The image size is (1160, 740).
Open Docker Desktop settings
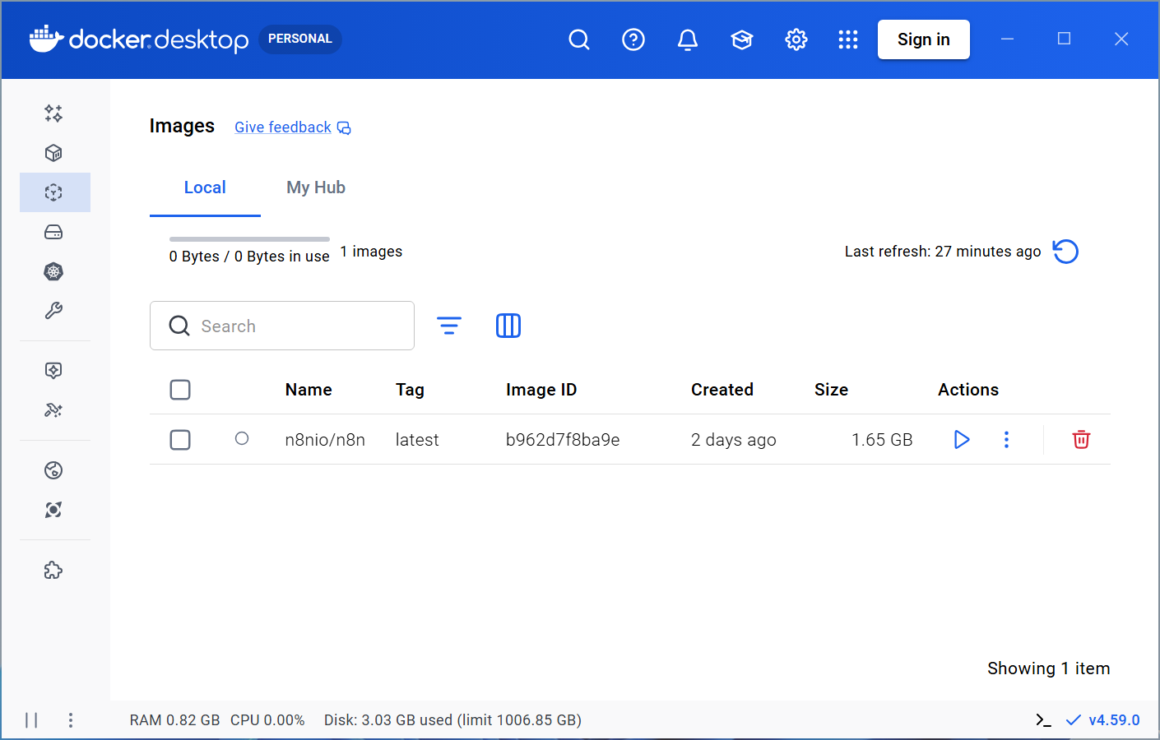tap(796, 39)
